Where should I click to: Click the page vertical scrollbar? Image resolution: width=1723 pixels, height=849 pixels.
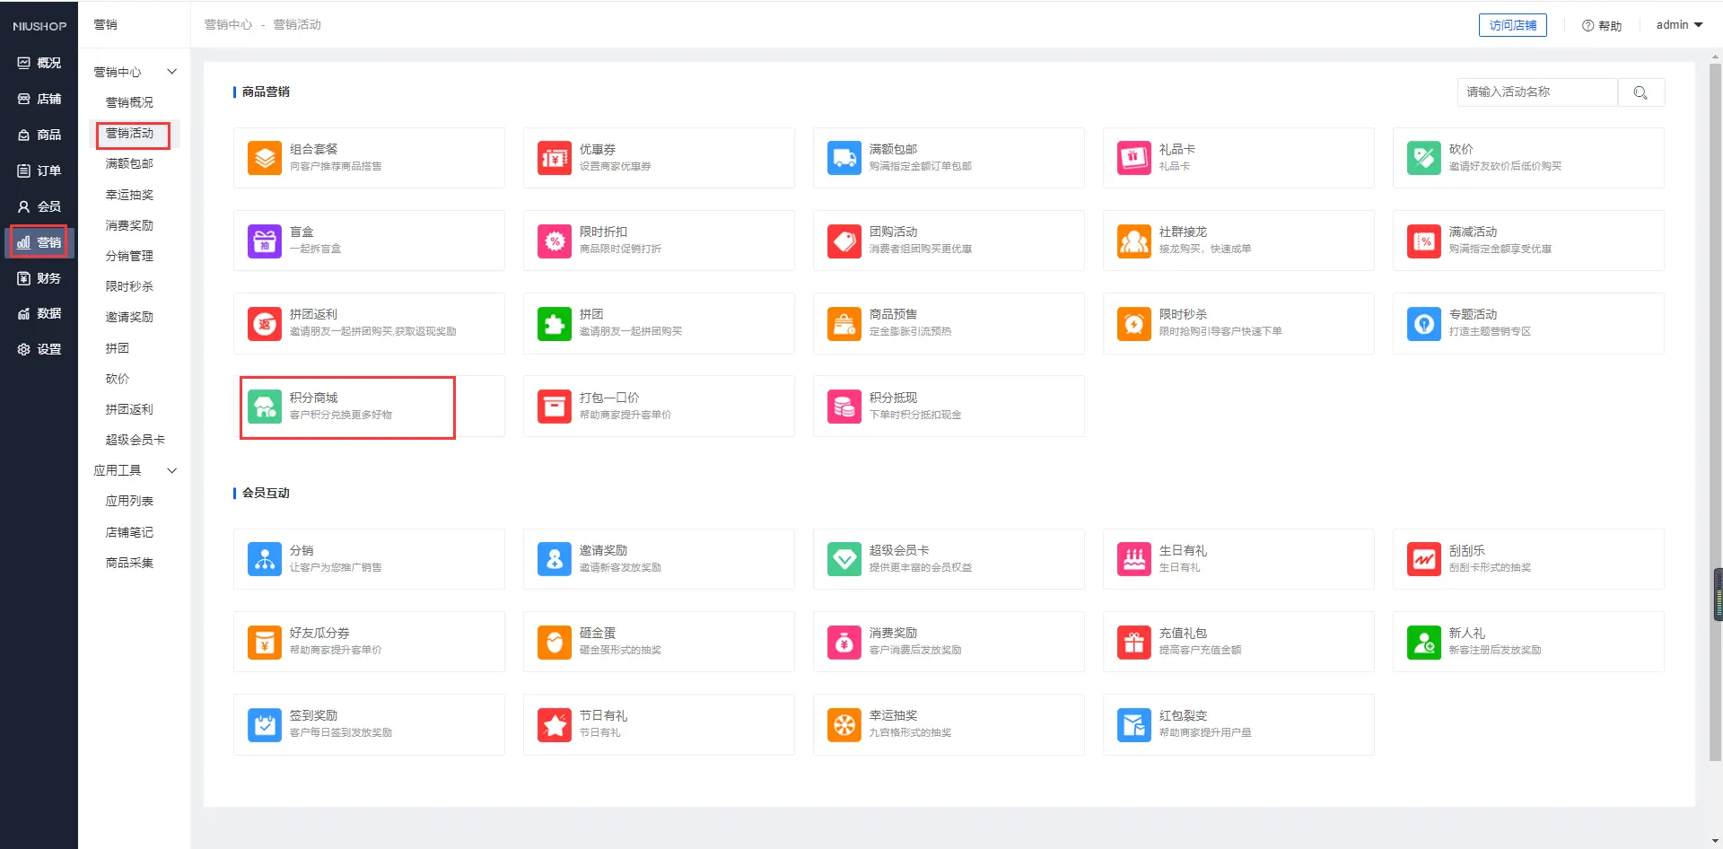point(1716,359)
